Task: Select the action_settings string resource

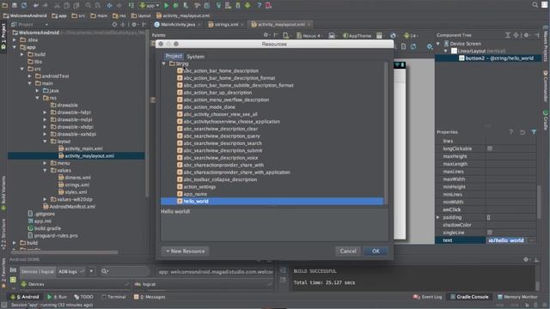Action: 199,187
